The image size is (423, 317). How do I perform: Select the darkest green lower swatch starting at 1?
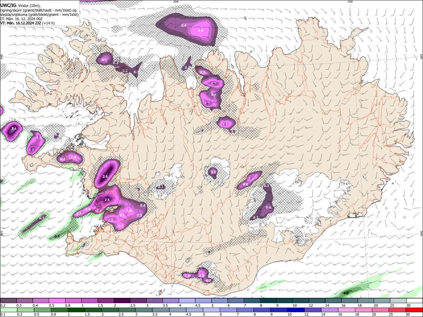(76, 310)
